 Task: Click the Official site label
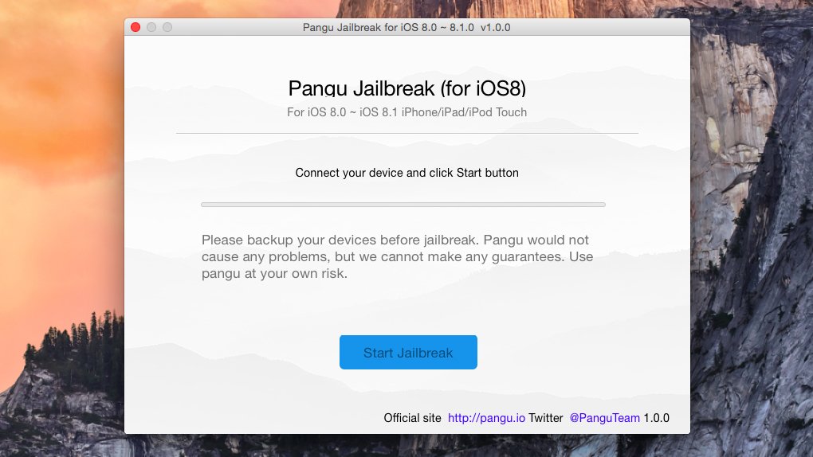click(412, 418)
